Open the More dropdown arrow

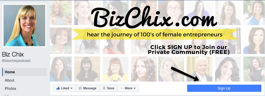point(134,89)
